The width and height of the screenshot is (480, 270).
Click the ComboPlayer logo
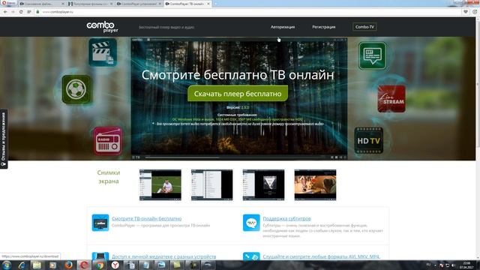pos(102,27)
